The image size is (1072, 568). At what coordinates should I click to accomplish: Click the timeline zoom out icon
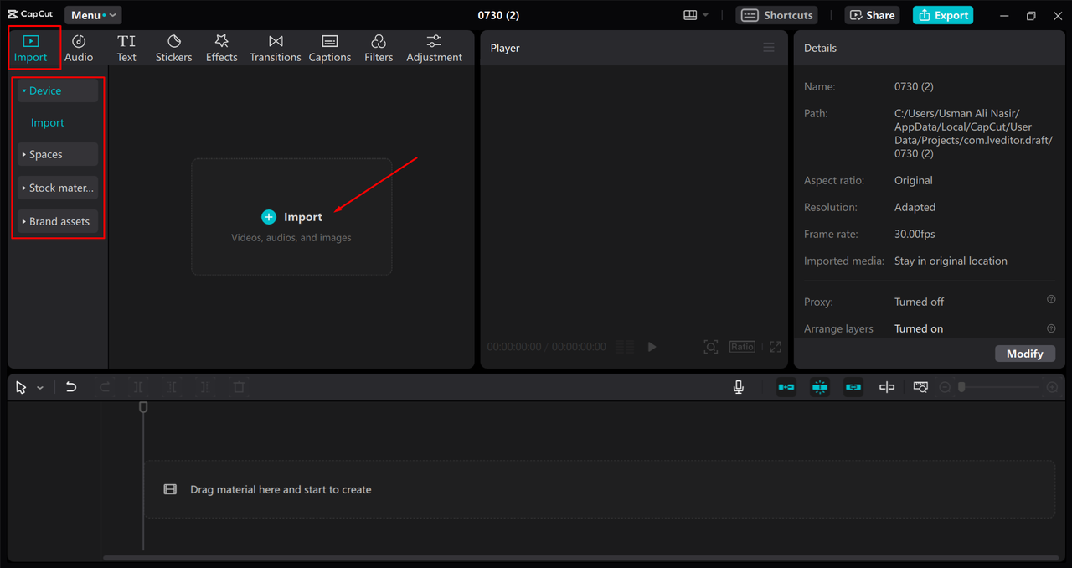click(x=945, y=387)
